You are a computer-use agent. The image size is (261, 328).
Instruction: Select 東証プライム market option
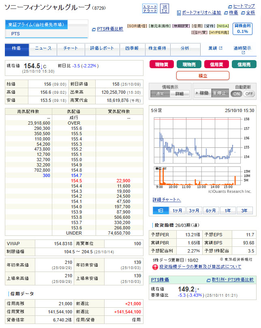point(36,25)
